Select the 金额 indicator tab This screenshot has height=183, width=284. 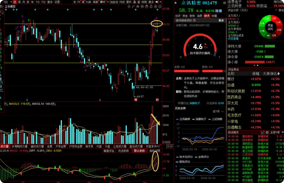49,146
